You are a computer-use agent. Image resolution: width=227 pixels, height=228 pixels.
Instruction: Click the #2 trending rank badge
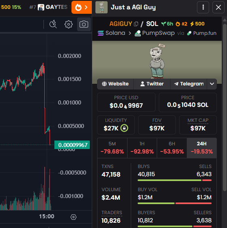pyautogui.click(x=182, y=24)
